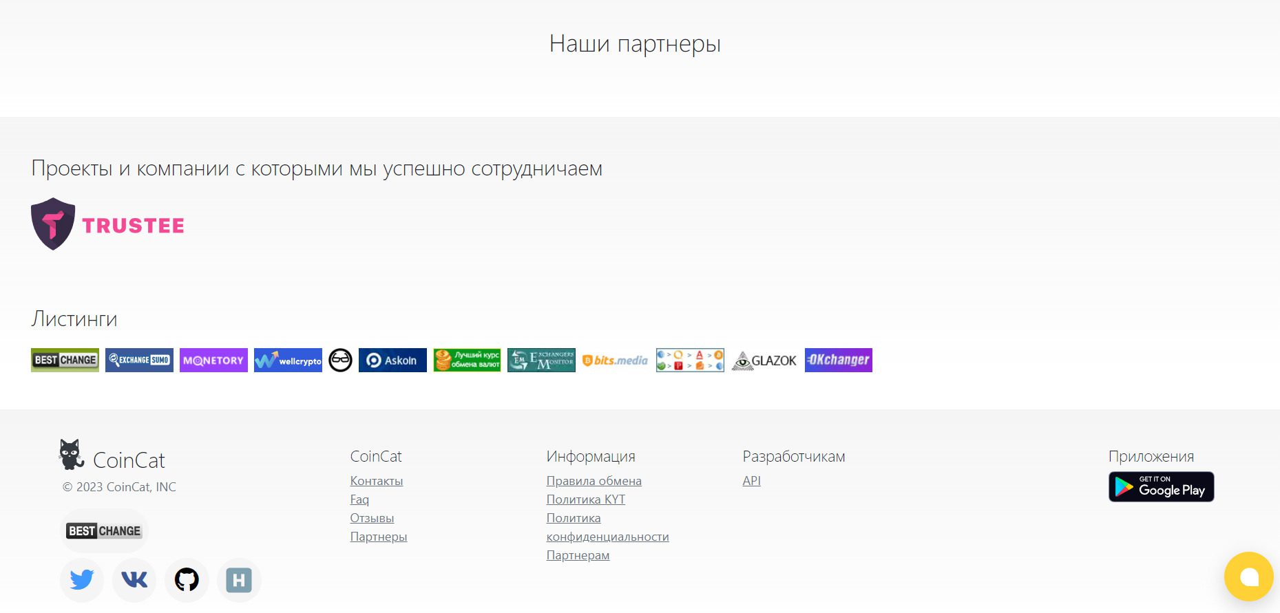Image resolution: width=1280 pixels, height=613 pixels.
Task: Click the 'Приложения' column heading
Action: (x=1151, y=456)
